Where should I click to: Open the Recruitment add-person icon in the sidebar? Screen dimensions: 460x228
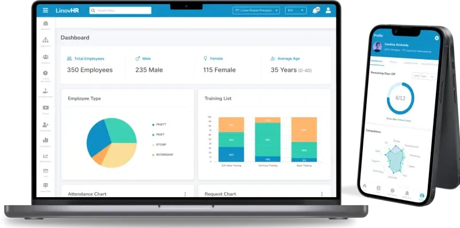[45, 125]
